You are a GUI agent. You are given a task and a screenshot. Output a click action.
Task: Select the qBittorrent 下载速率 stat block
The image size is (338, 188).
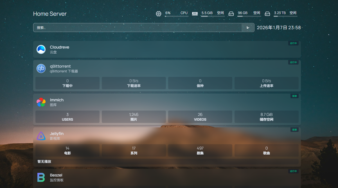click(x=134, y=83)
